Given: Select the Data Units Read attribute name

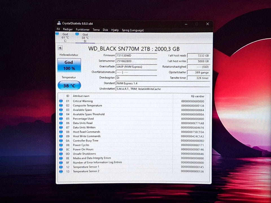Looking at the screenshot, I should coord(83,123).
